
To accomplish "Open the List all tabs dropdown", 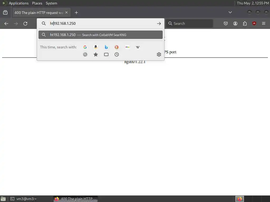I will click(x=230, y=12).
